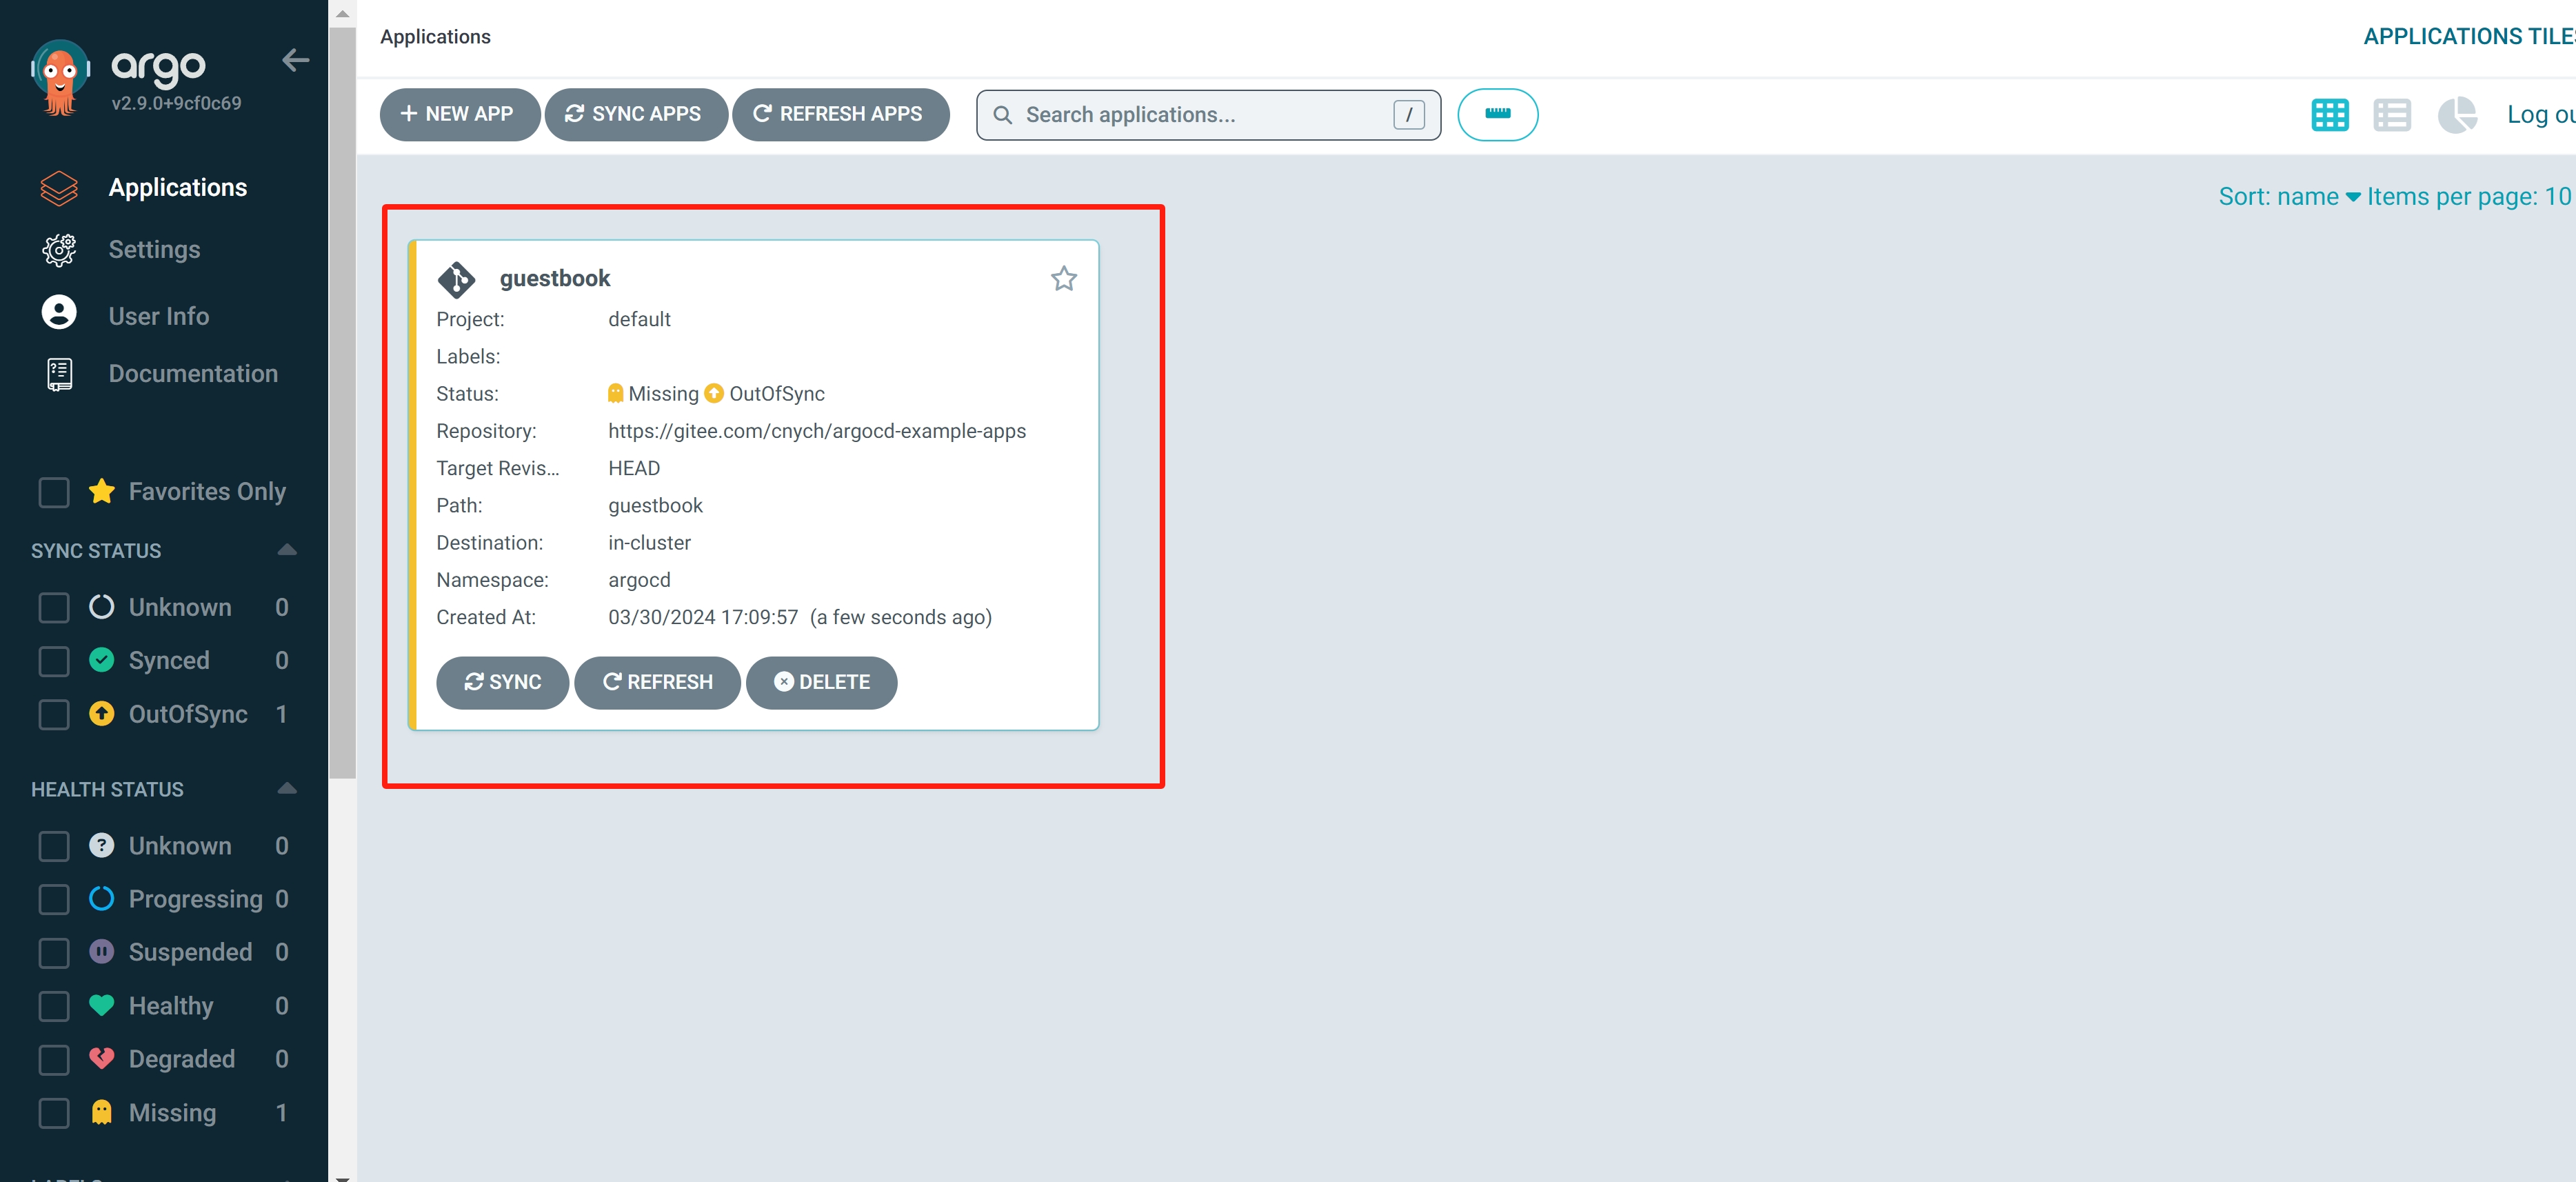Screen dimensions: 2576x1182
Task: Favorite the guestbook app with the star
Action: pos(1063,278)
